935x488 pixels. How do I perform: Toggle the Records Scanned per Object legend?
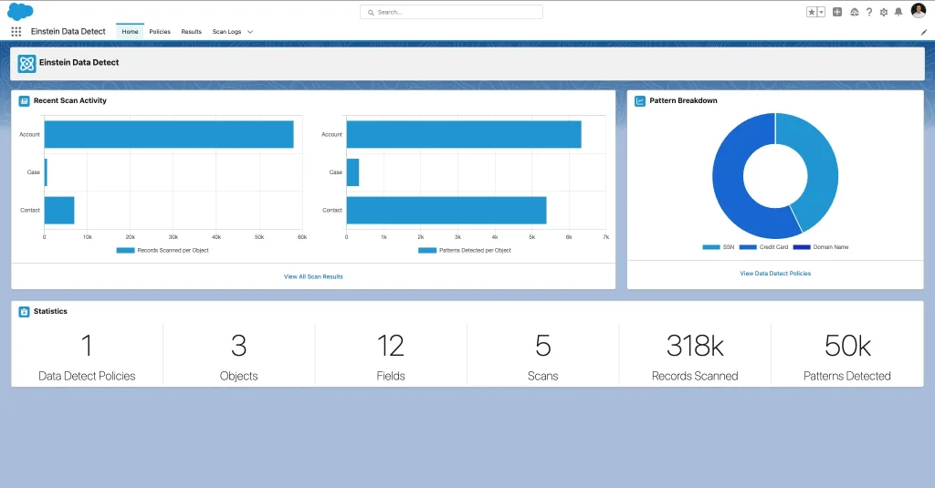(x=163, y=250)
